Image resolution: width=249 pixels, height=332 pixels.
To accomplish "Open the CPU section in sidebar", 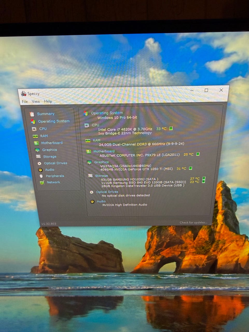I will (x=43, y=129).
